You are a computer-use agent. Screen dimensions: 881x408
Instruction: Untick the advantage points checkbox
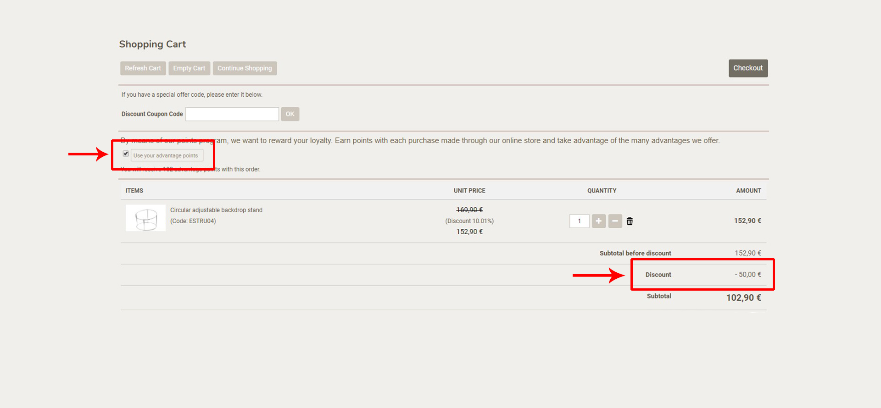click(126, 154)
